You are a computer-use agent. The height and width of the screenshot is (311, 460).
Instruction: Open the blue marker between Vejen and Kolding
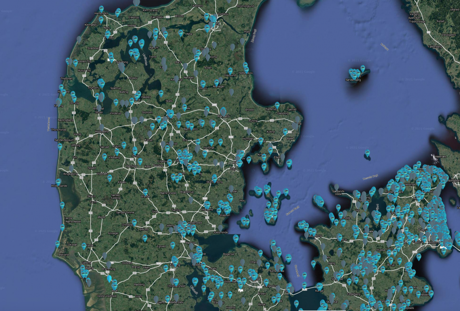point(166,268)
